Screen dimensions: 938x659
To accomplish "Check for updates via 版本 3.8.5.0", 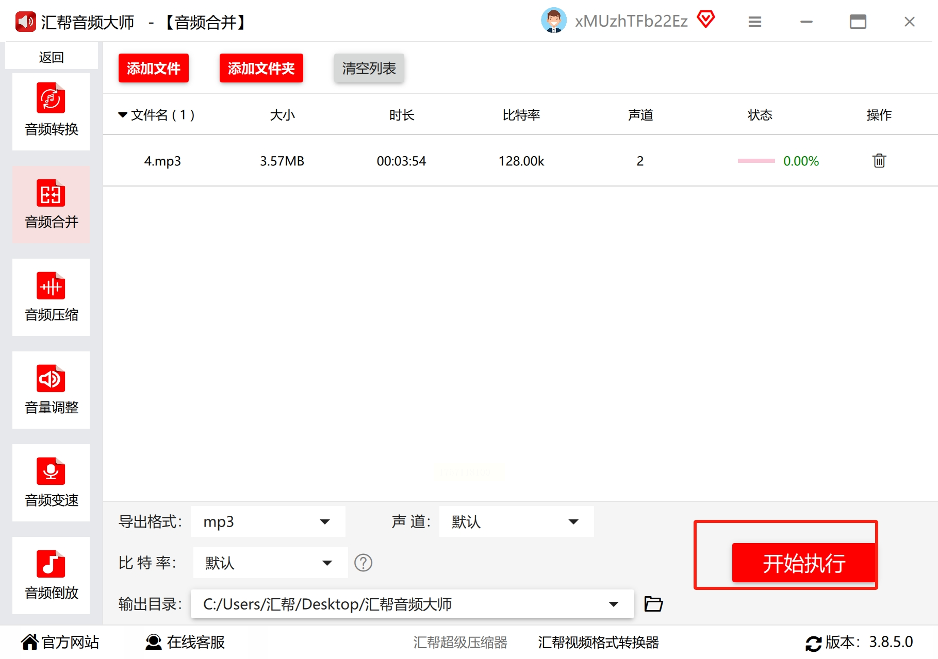I will (860, 642).
